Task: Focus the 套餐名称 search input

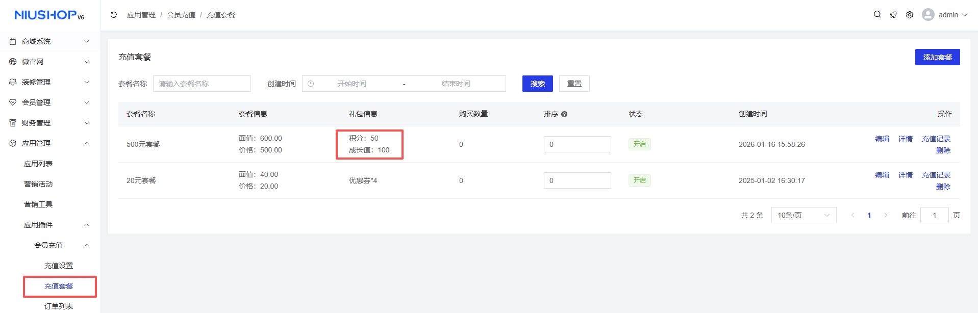Action: pos(202,84)
